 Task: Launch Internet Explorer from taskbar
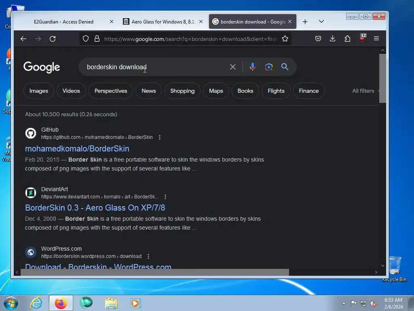[36, 303]
